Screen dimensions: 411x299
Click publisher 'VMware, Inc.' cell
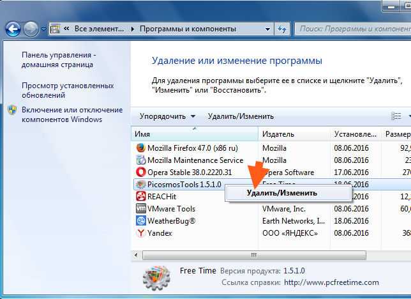click(284, 209)
